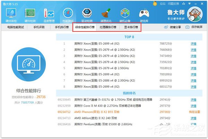
Task: Open 详情 for rank 8 score 683117
Action: 193,87
